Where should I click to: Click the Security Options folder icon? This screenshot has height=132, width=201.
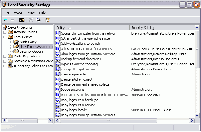point(16,51)
